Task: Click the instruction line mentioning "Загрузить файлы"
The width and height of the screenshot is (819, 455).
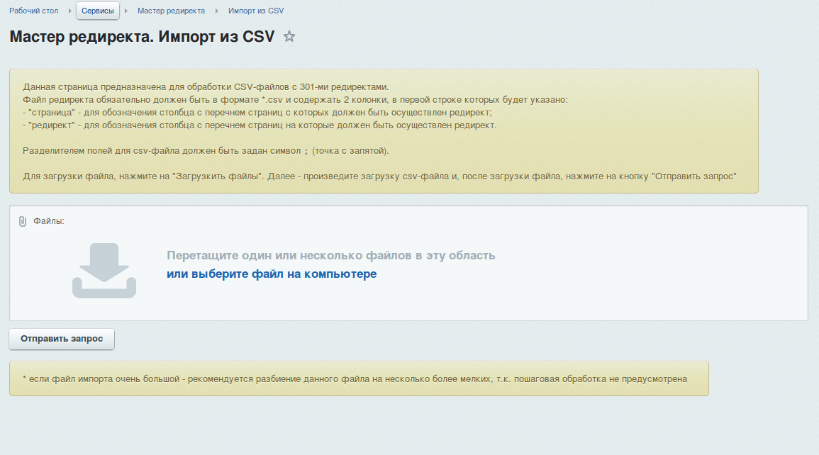Action: 379,176
